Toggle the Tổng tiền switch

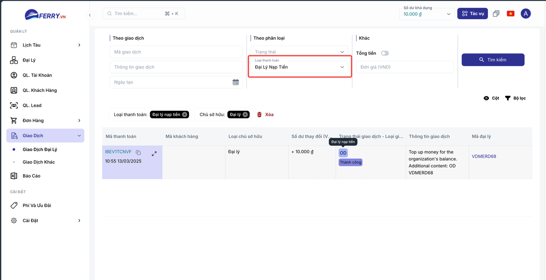385,53
